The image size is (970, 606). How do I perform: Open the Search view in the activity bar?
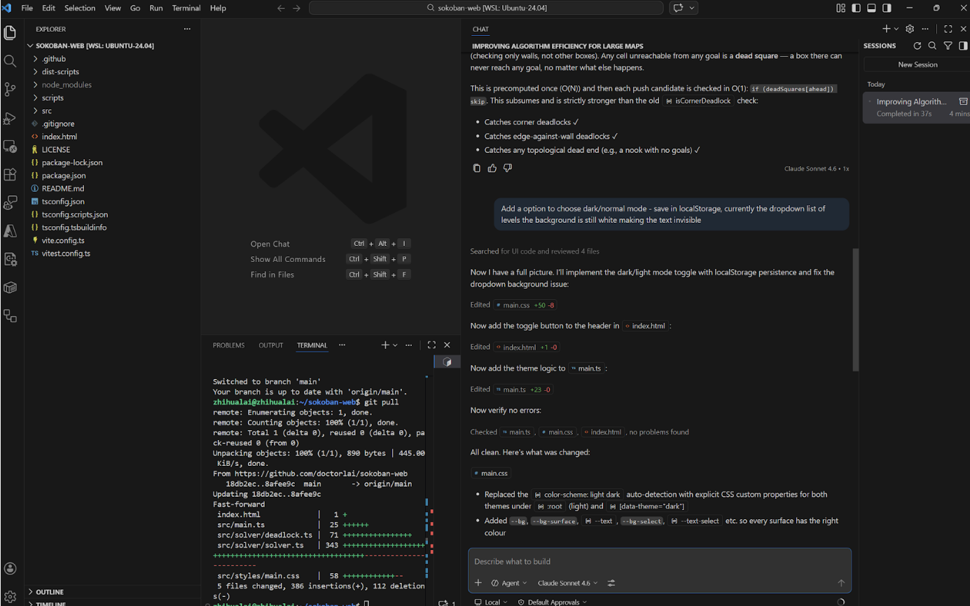coord(10,61)
